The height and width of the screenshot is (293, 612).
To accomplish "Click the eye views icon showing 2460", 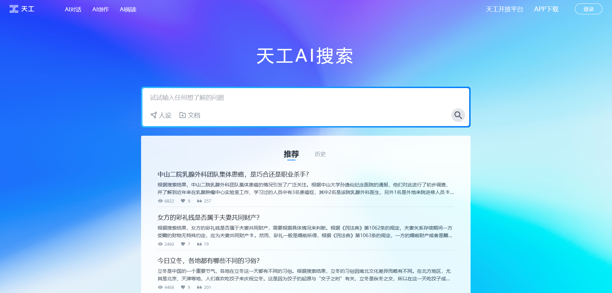I will click(x=160, y=244).
